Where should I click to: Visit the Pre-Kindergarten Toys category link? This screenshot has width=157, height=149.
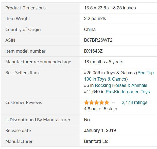pyautogui.click(x=128, y=92)
